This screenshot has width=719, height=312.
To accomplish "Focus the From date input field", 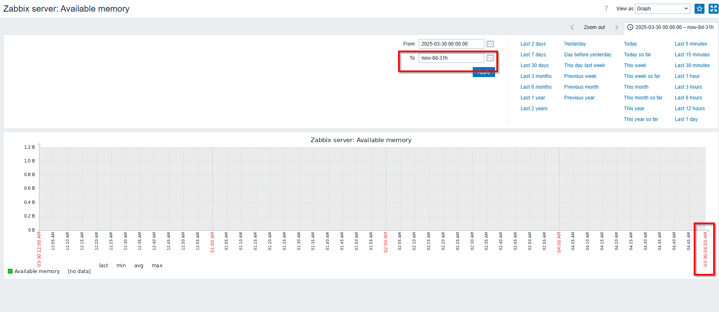I will tap(451, 44).
